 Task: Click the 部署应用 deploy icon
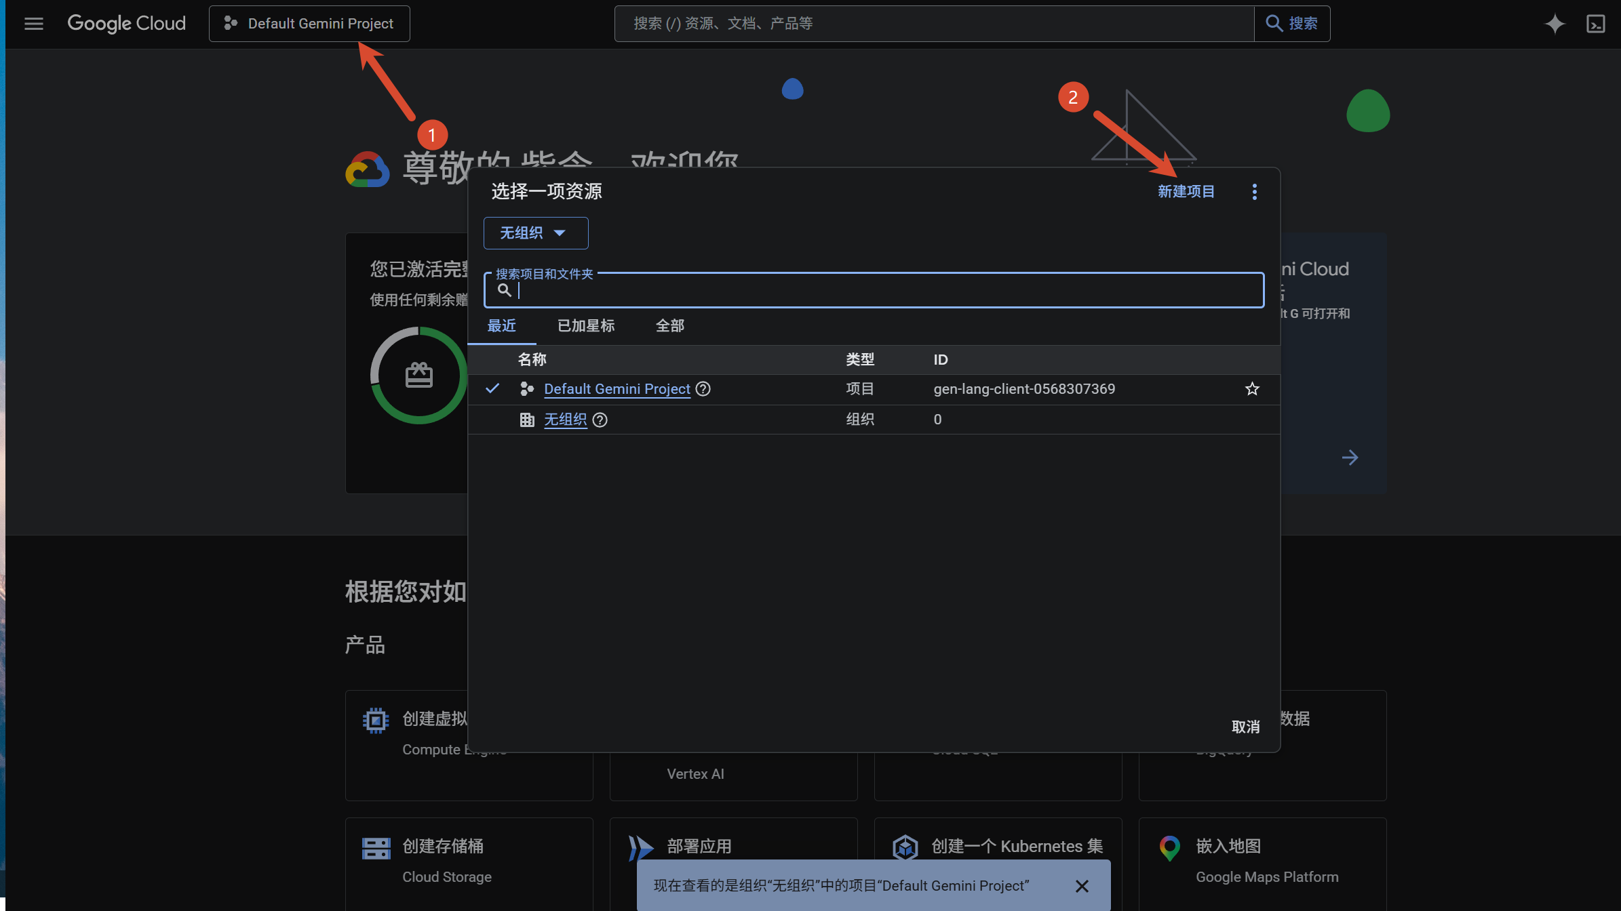tap(640, 848)
